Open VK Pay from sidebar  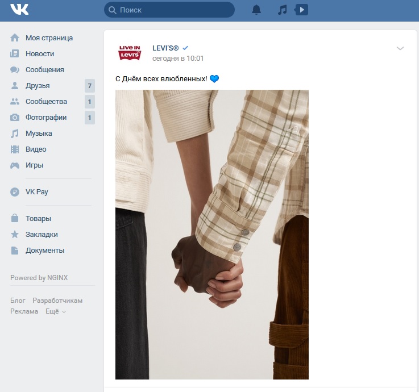(36, 192)
